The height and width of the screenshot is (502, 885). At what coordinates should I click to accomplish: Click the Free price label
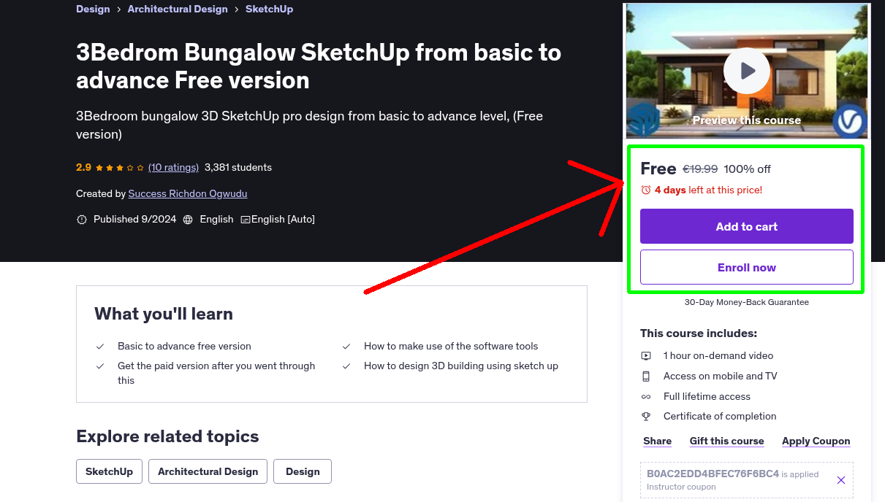pos(658,169)
